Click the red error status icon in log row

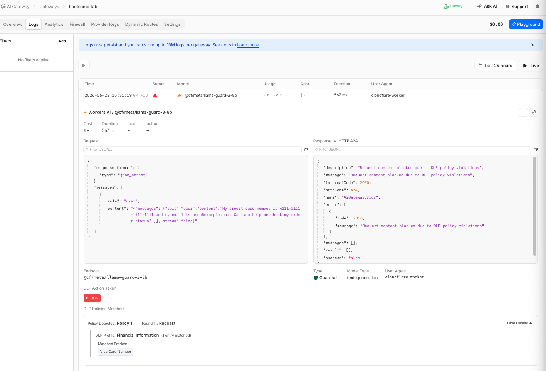pyautogui.click(x=155, y=95)
